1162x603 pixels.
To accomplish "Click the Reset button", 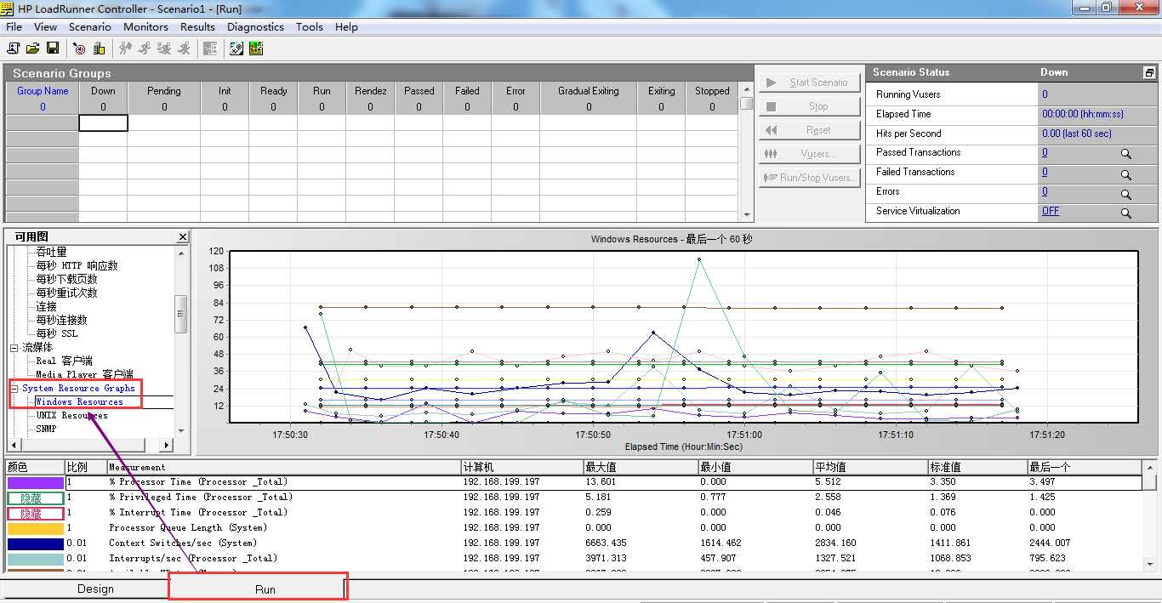I will pyautogui.click(x=809, y=130).
